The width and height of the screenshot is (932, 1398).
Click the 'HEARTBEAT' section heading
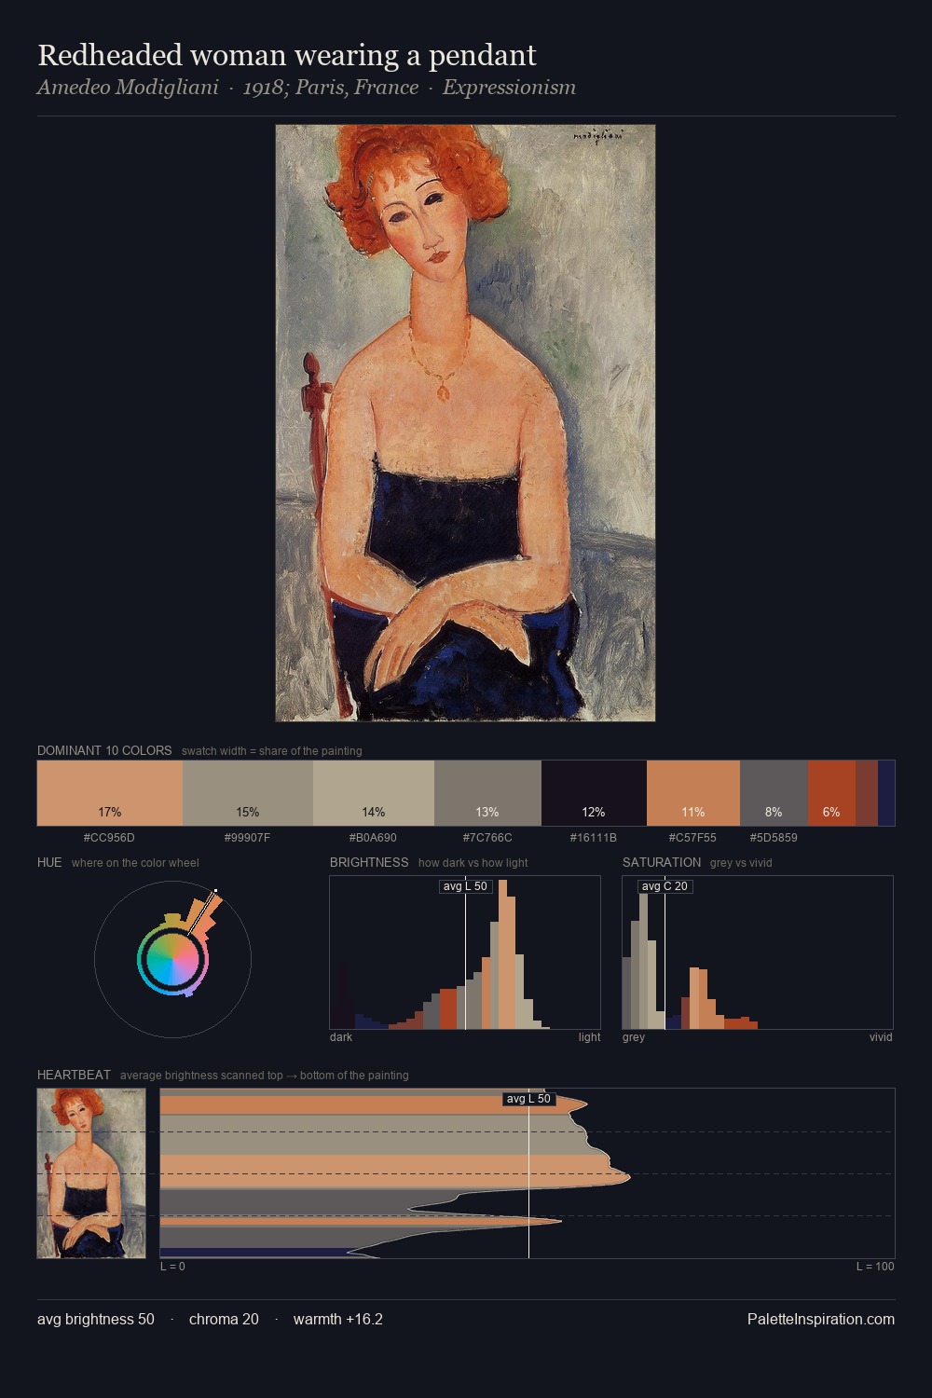coord(74,1075)
